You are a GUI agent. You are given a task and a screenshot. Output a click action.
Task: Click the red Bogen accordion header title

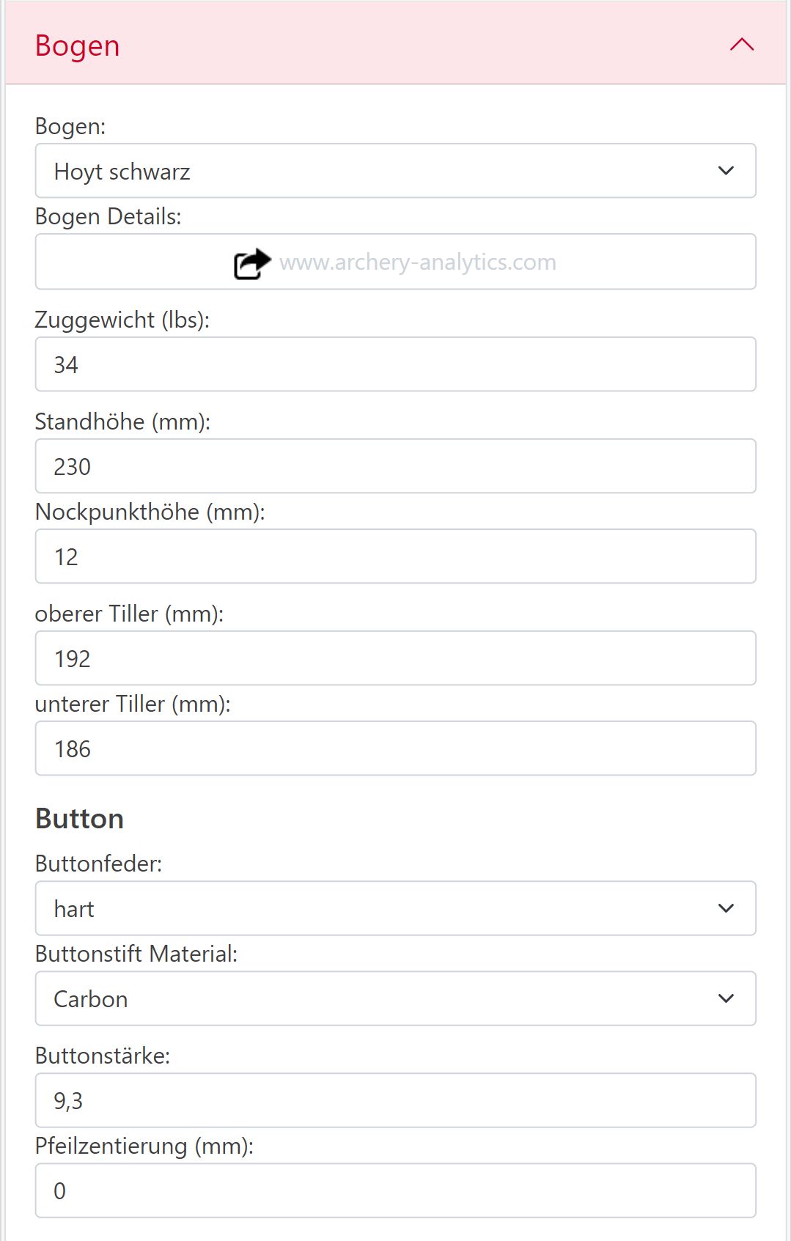click(78, 45)
